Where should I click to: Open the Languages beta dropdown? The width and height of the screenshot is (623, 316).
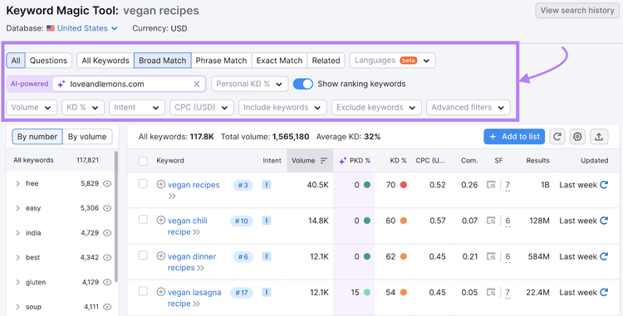click(393, 61)
